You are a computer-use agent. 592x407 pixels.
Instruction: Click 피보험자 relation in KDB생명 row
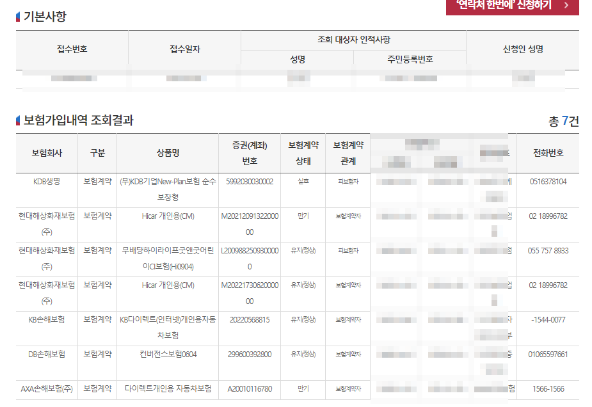348,182
